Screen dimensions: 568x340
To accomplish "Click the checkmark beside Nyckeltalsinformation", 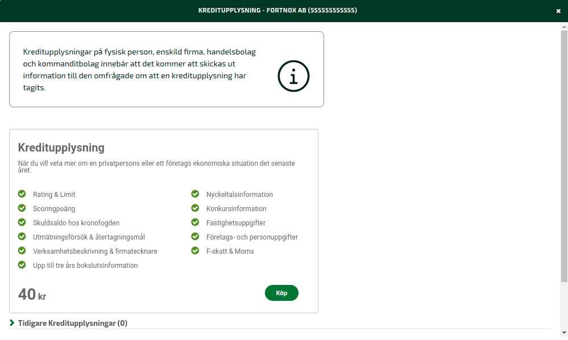I will click(x=195, y=194).
